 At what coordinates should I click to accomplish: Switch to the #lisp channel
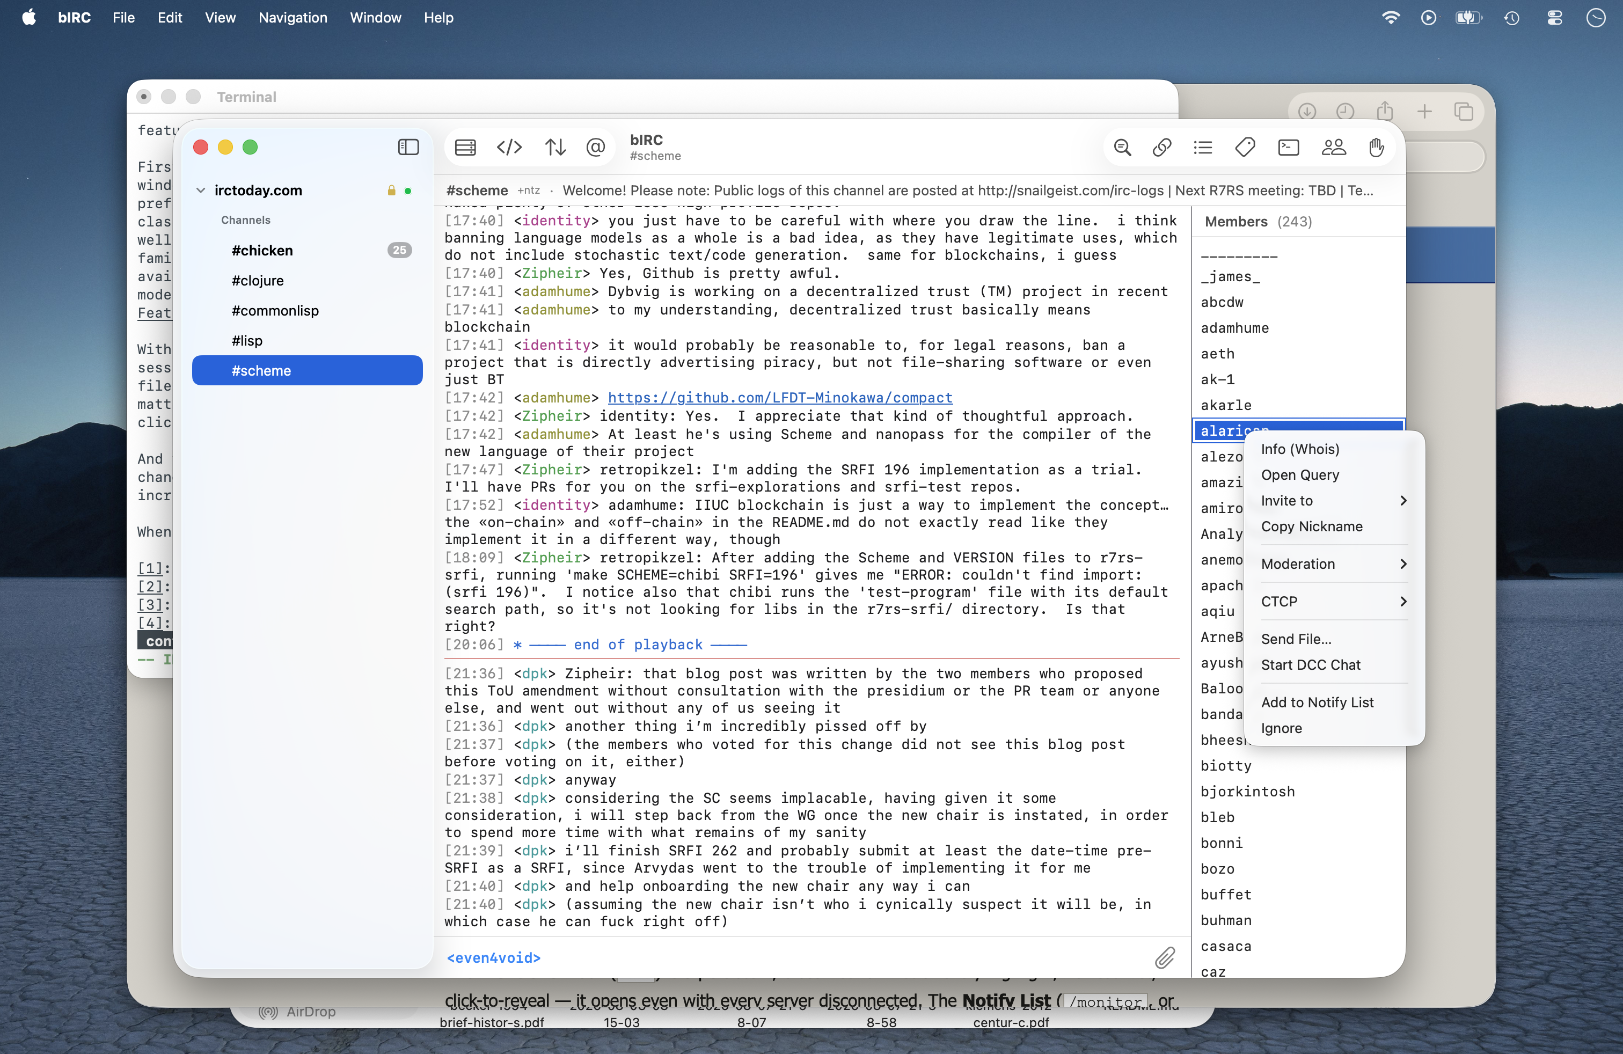tap(307, 340)
